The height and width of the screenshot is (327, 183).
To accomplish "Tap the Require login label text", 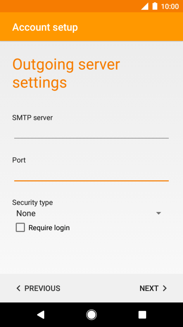I will click(x=49, y=228).
